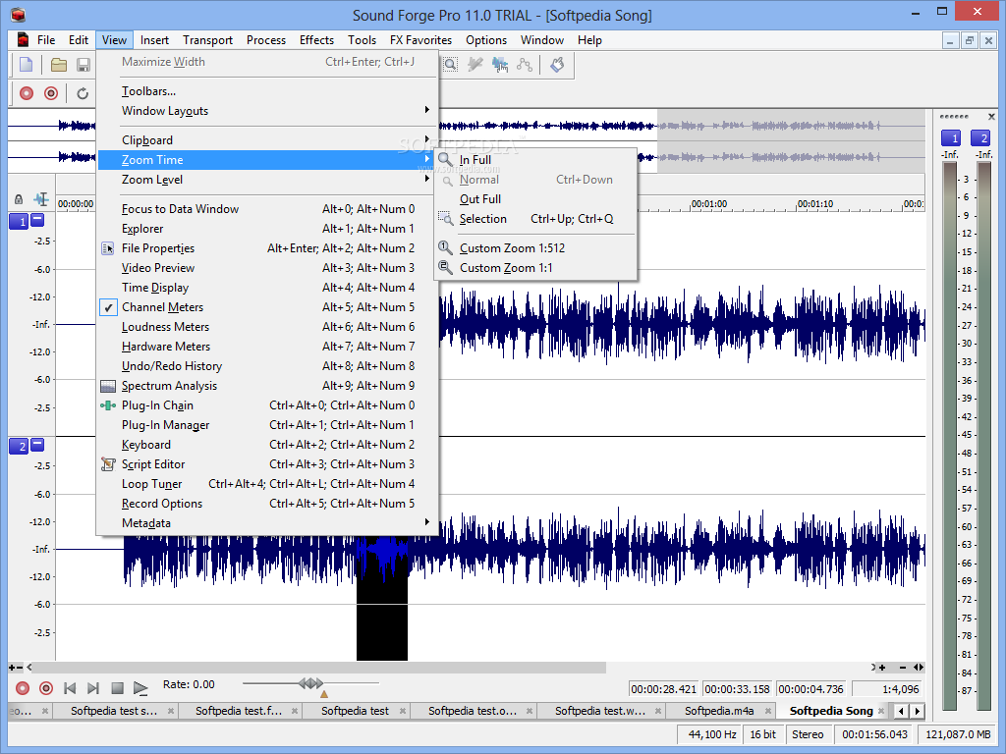Select the Event tool icon in toolbar
1006x754 pixels.
500,65
